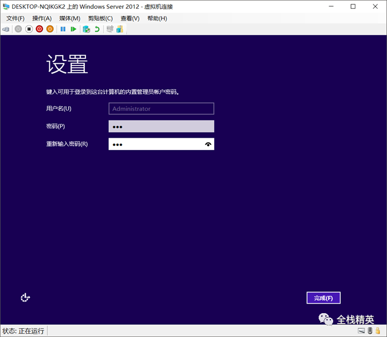Open the 媒体(M) menu
The width and height of the screenshot is (387, 337).
(69, 18)
